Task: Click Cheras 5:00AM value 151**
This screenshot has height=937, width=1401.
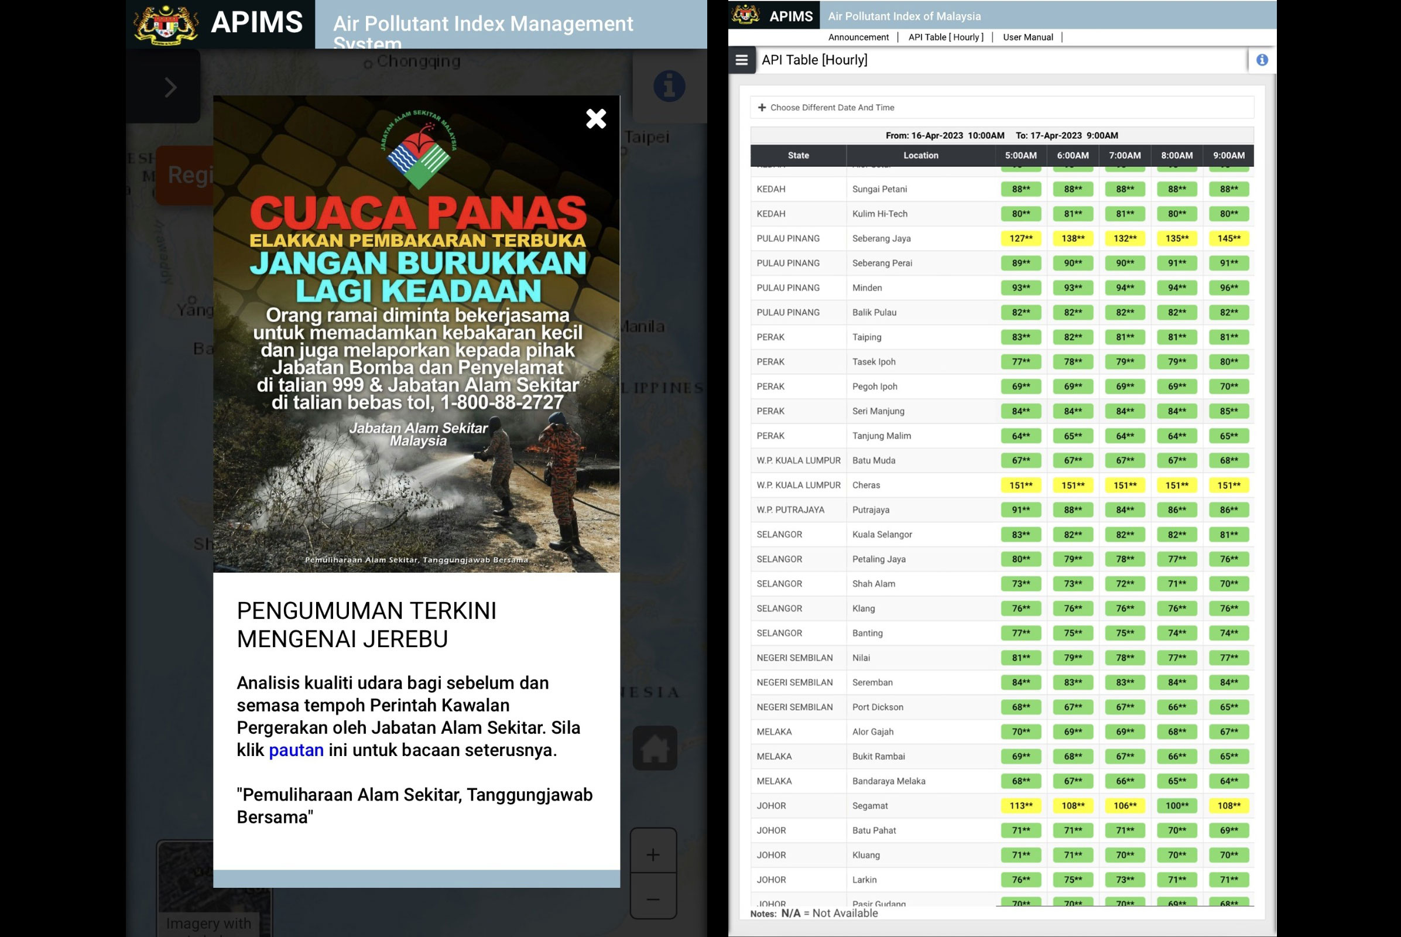Action: click(x=1020, y=485)
